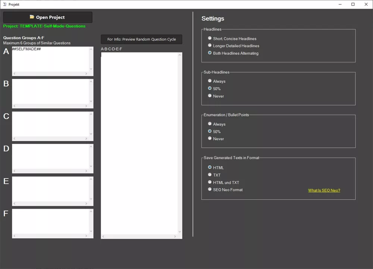
Task: Click group A scroll right arrow
Action: pyautogui.click(x=86, y=74)
